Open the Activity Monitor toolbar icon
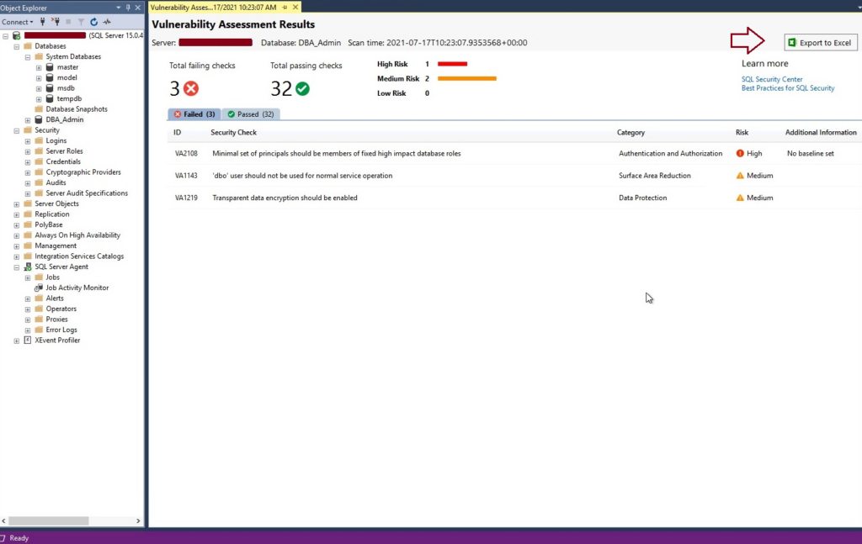 point(107,22)
